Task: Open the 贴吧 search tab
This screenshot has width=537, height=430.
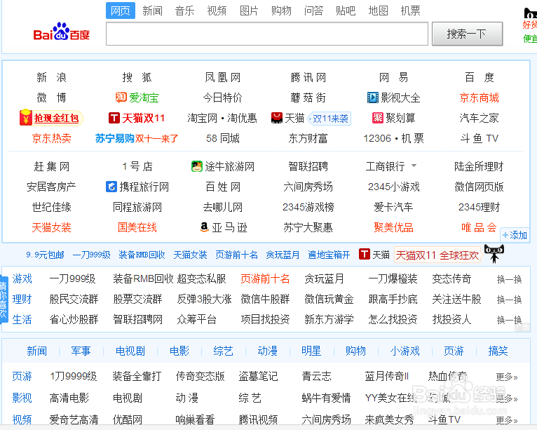Action: click(346, 11)
